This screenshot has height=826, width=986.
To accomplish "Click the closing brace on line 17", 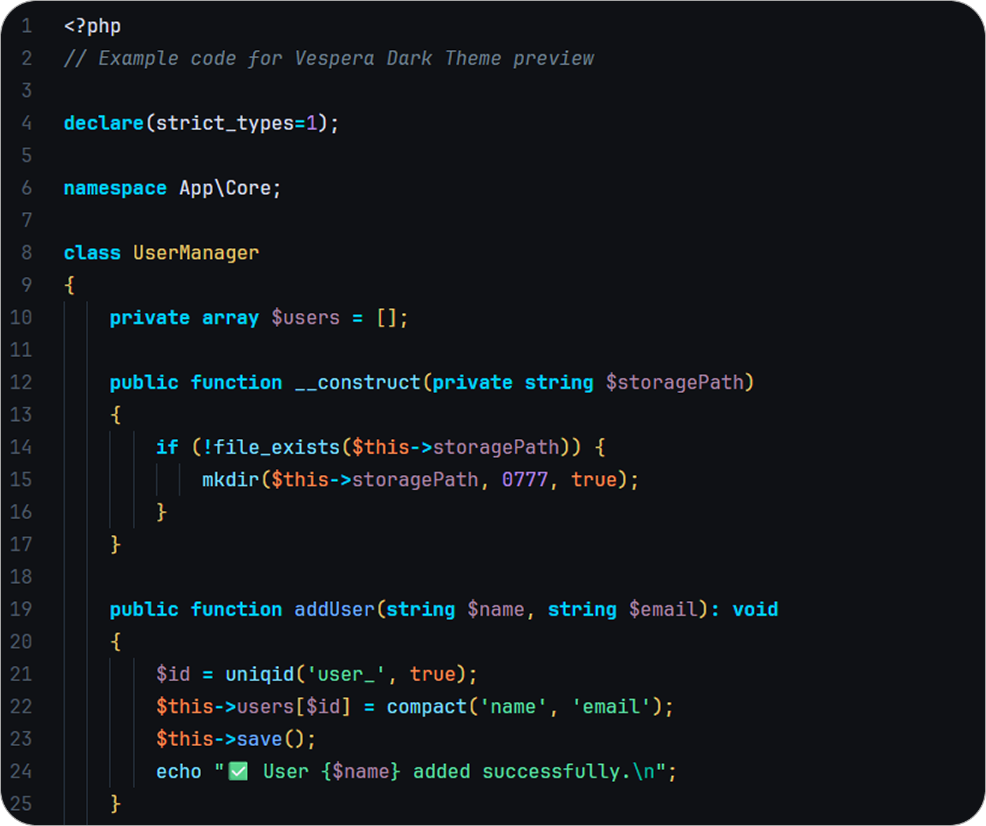I will tap(116, 544).
